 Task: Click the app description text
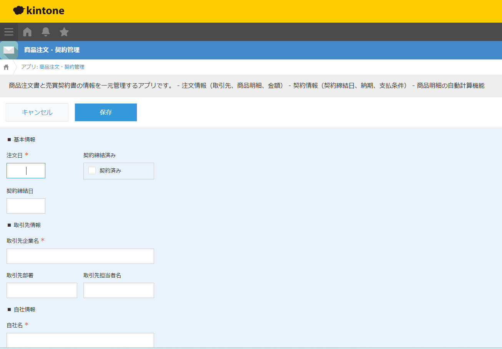(246, 86)
